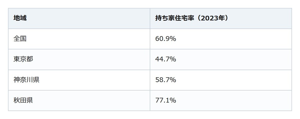Click inside the 秋田県 row's percentage cell
300x119 pixels.
[221, 100]
